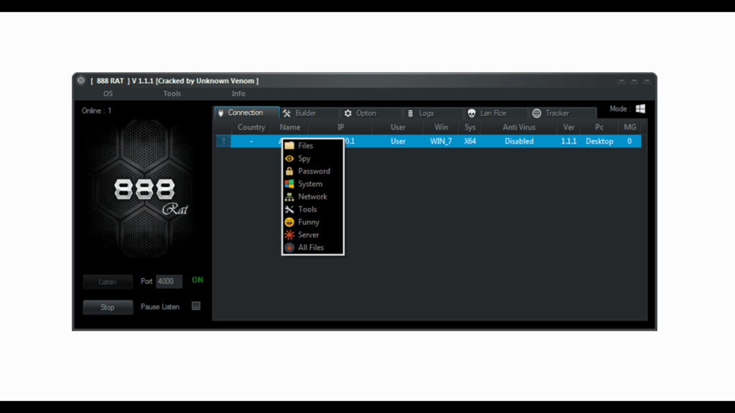The width and height of the screenshot is (735, 413).
Task: Click the Logs stack icon
Action: [x=410, y=113]
